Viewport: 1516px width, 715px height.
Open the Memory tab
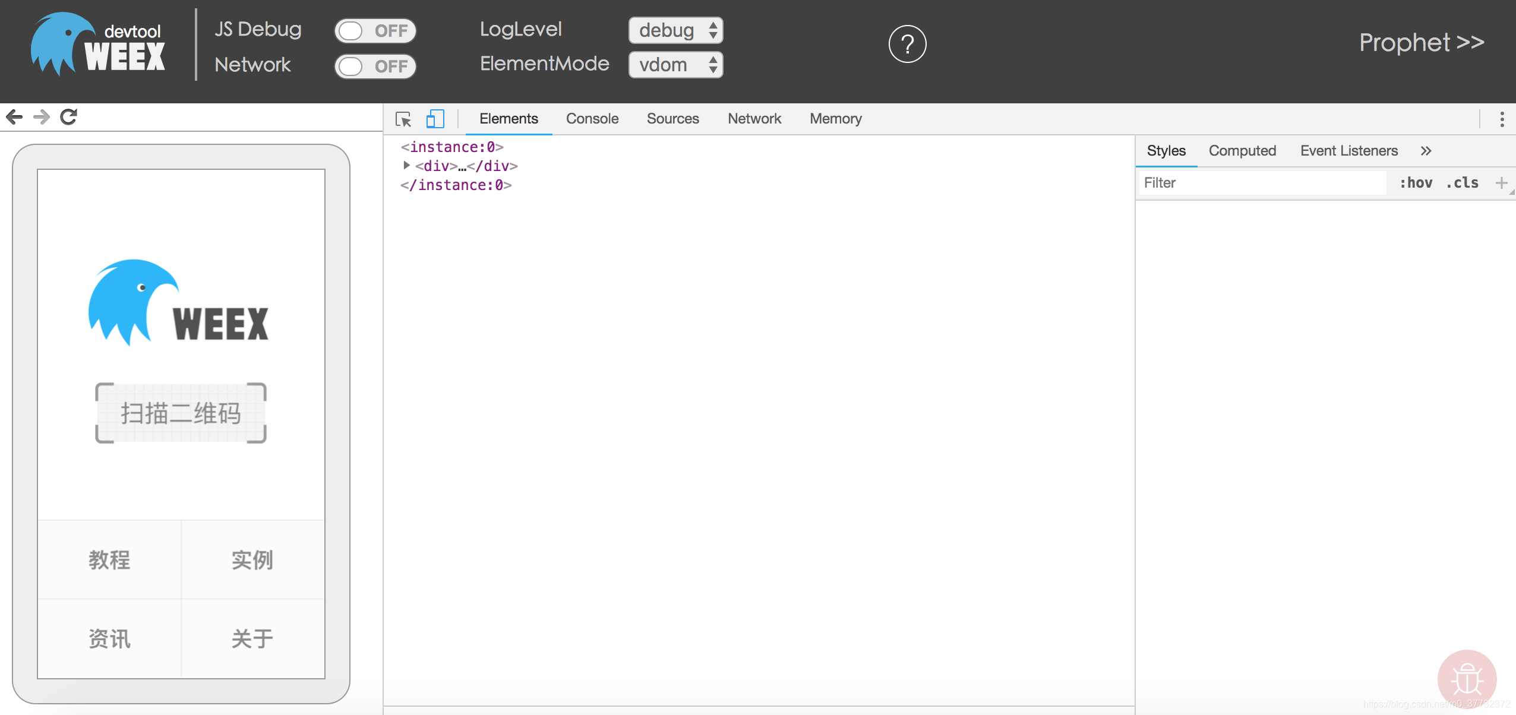tap(835, 119)
